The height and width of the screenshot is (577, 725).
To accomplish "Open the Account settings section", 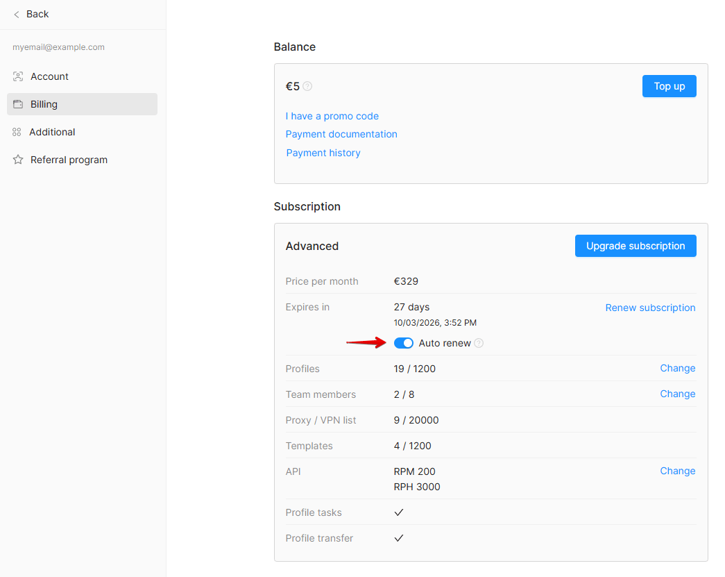I will (83, 76).
